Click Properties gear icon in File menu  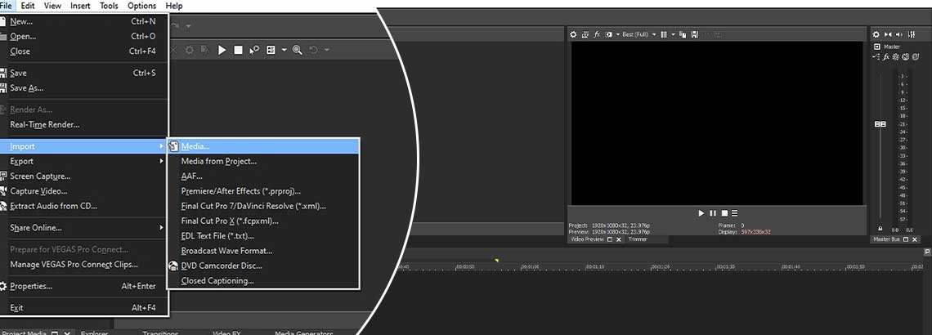click(x=3, y=286)
